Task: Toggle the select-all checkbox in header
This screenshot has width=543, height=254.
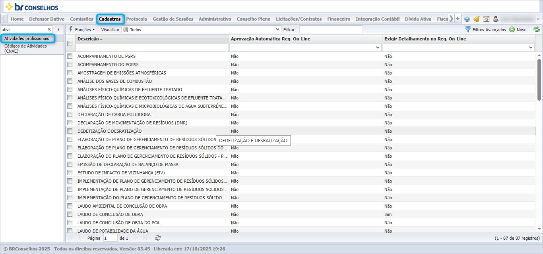Action: [x=70, y=43]
